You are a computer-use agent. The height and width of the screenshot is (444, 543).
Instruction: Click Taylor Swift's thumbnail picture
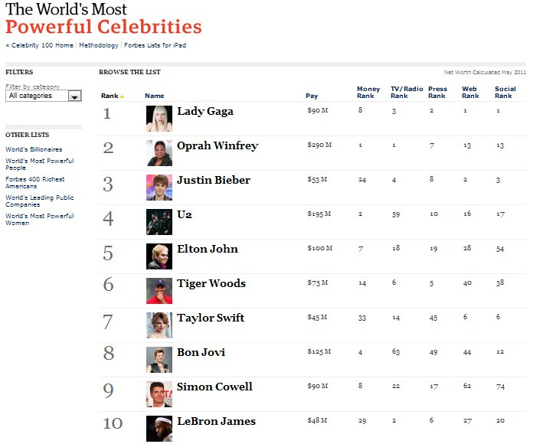tap(159, 325)
